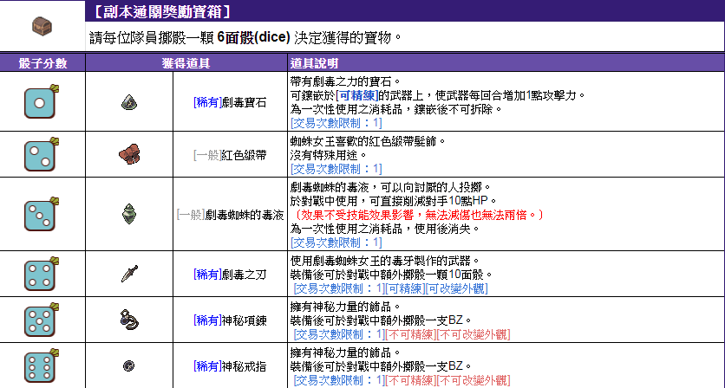Screen dimensions: 725x388
Task: Click the dice face showing two
Action: pos(42,155)
